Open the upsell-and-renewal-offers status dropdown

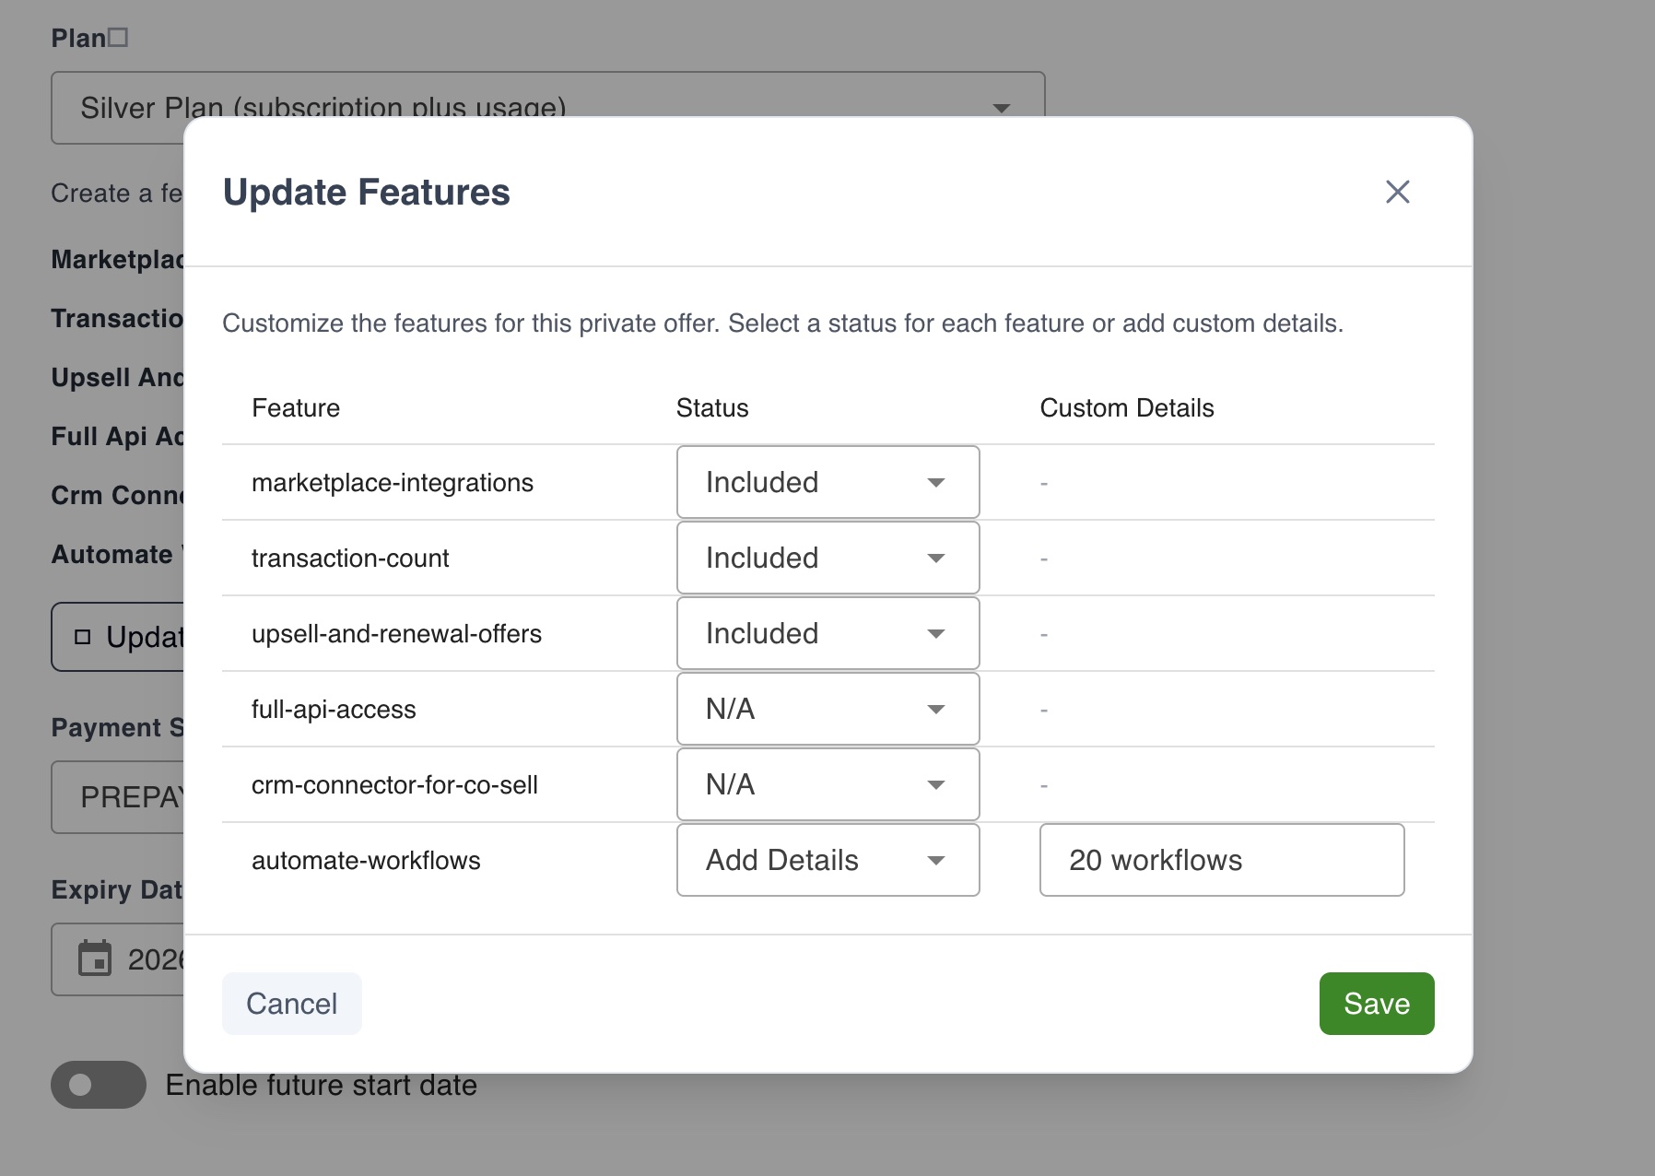click(827, 633)
